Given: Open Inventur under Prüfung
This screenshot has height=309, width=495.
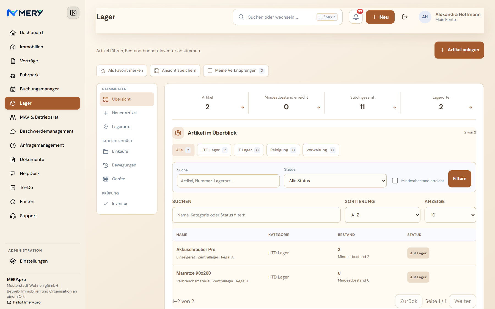Looking at the screenshot, I should pos(127,204).
